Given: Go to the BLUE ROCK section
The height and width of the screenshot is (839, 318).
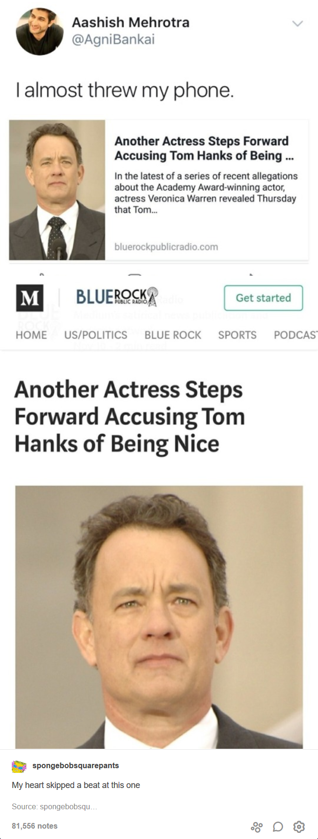Looking at the screenshot, I should 173,335.
